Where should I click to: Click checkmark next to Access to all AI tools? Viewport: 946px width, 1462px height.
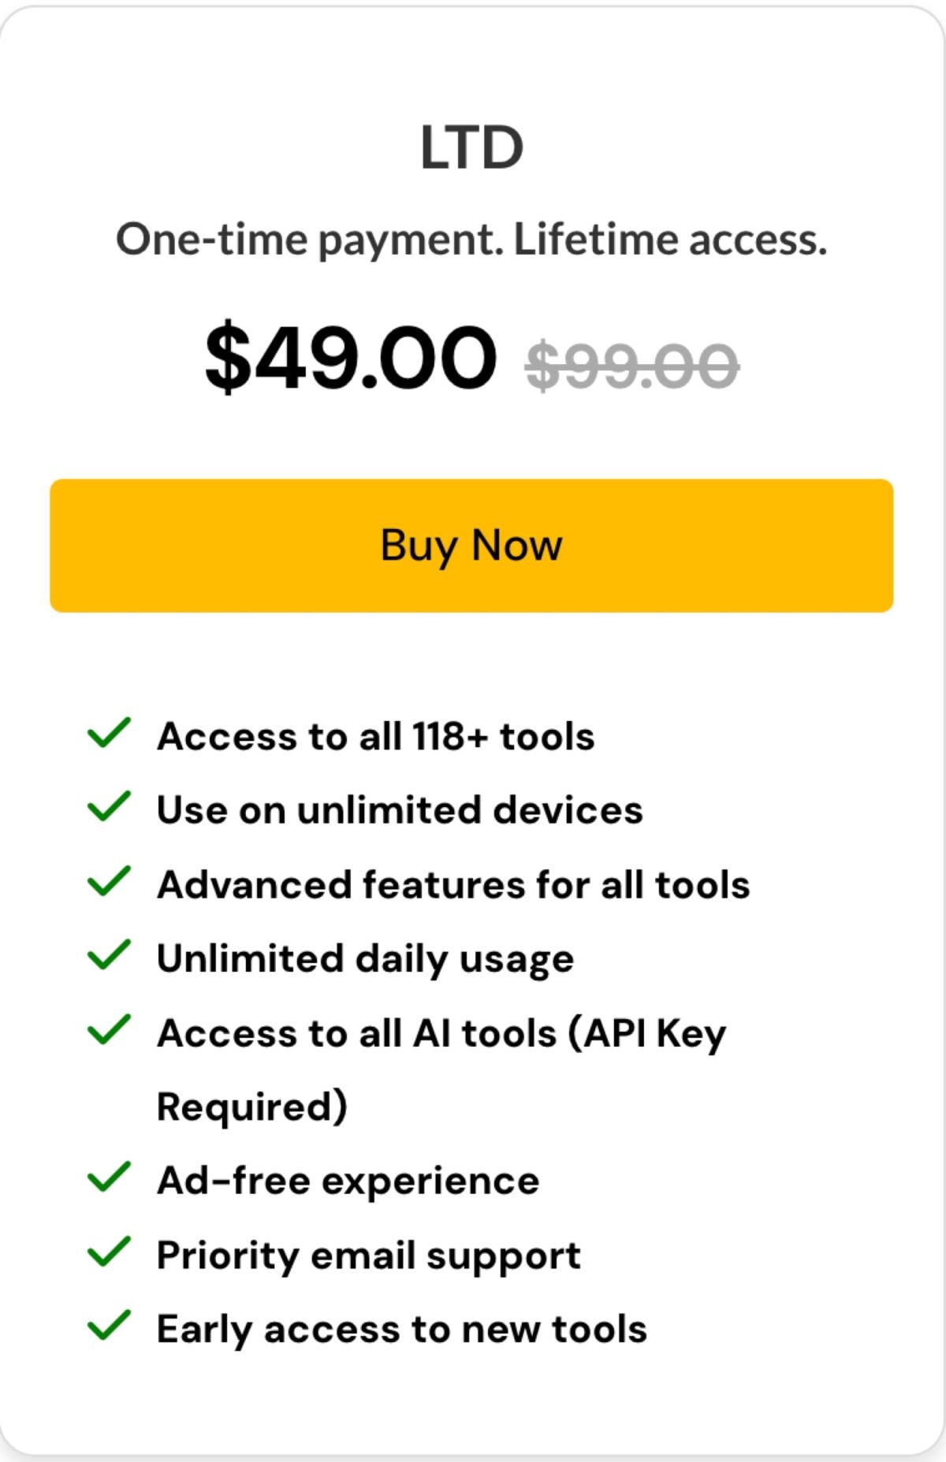coord(109,1029)
